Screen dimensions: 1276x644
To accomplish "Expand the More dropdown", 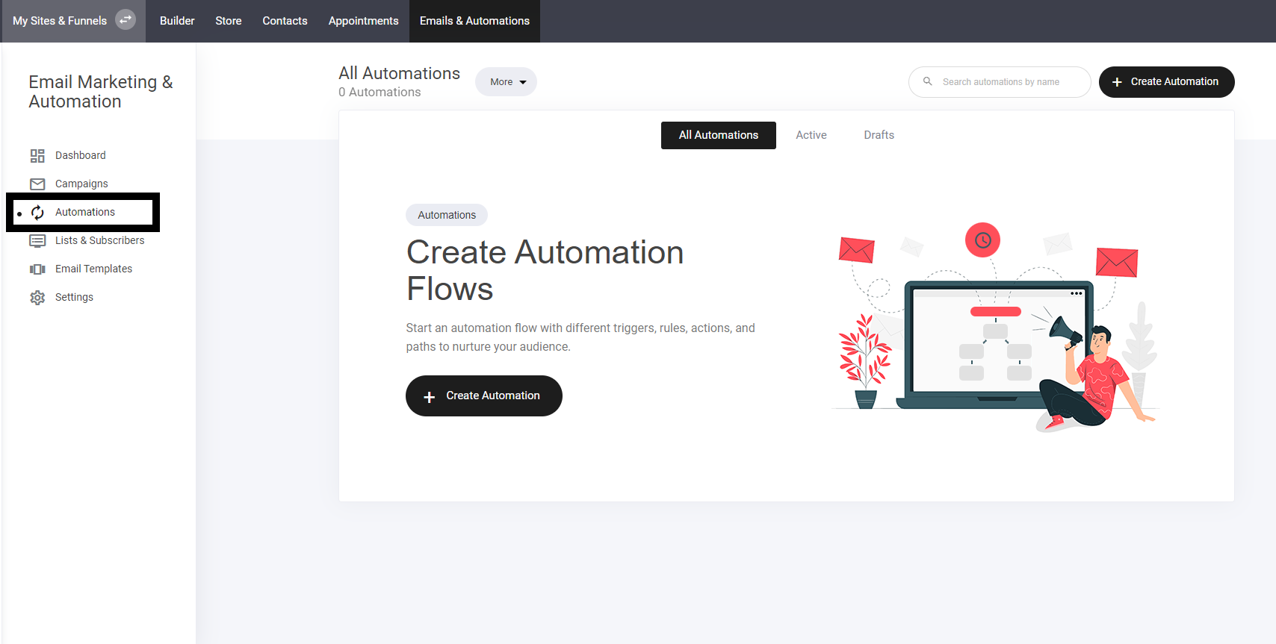I will [x=506, y=82].
